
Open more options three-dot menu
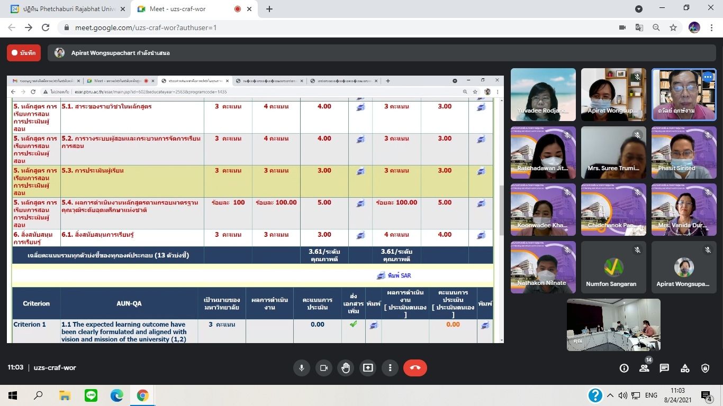tap(390, 368)
